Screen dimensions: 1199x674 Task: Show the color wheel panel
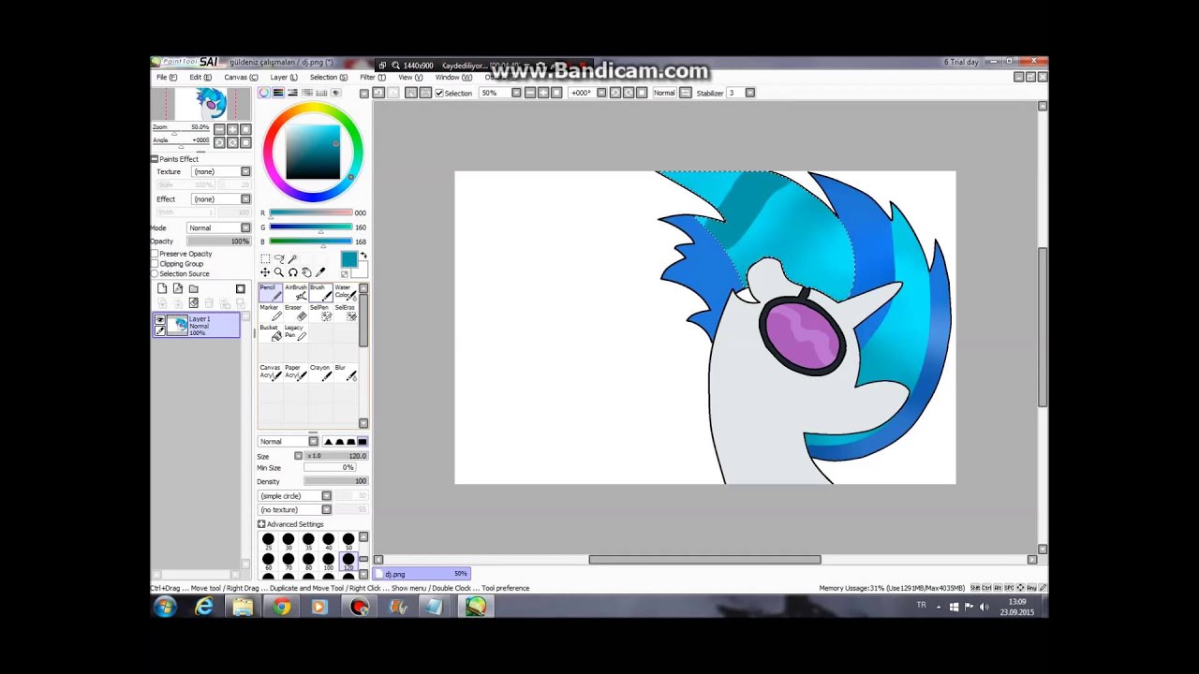(264, 93)
